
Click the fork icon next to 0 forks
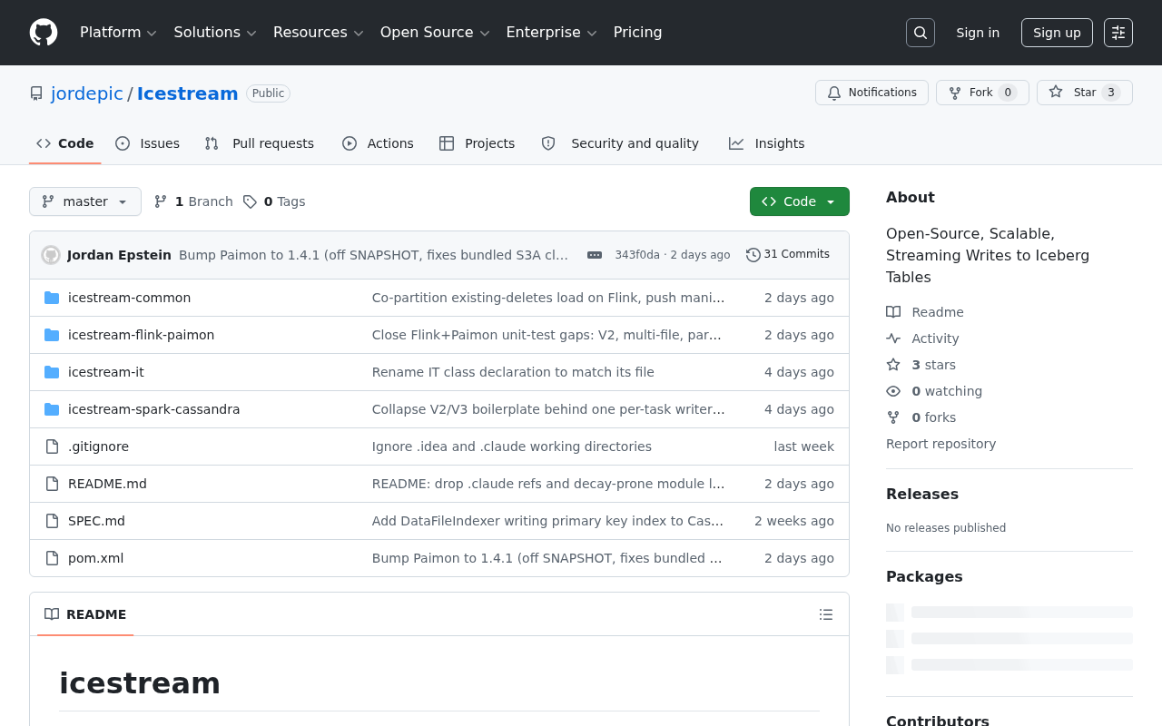[x=893, y=417]
